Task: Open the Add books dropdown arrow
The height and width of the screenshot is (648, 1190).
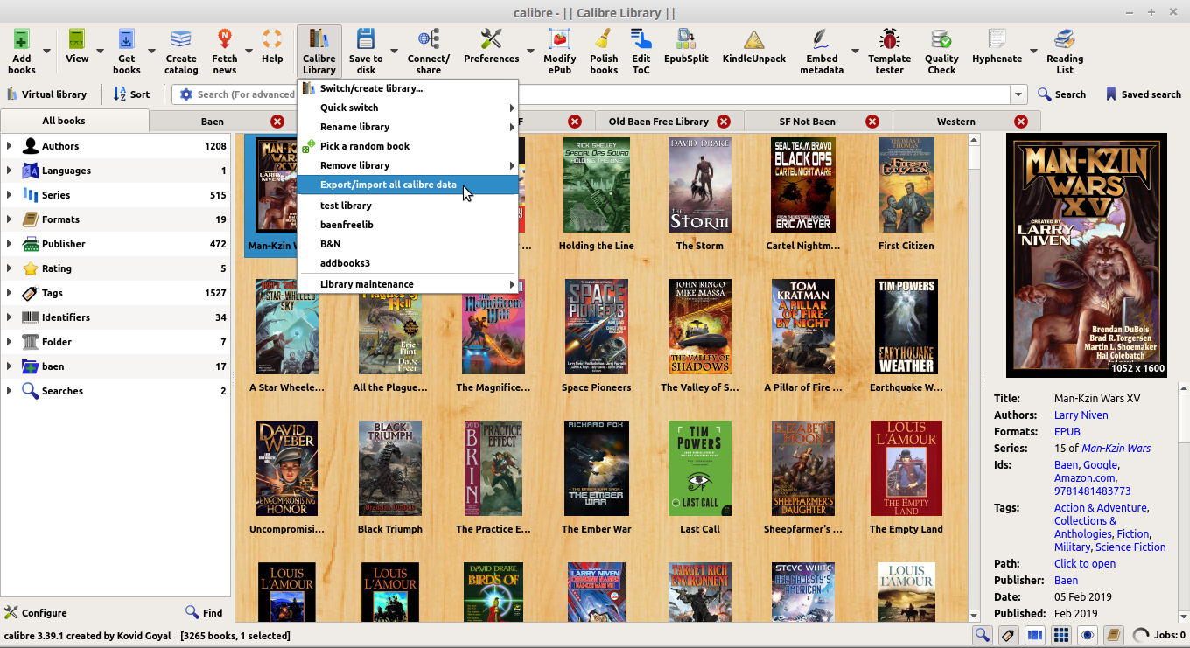Action: 46,52
